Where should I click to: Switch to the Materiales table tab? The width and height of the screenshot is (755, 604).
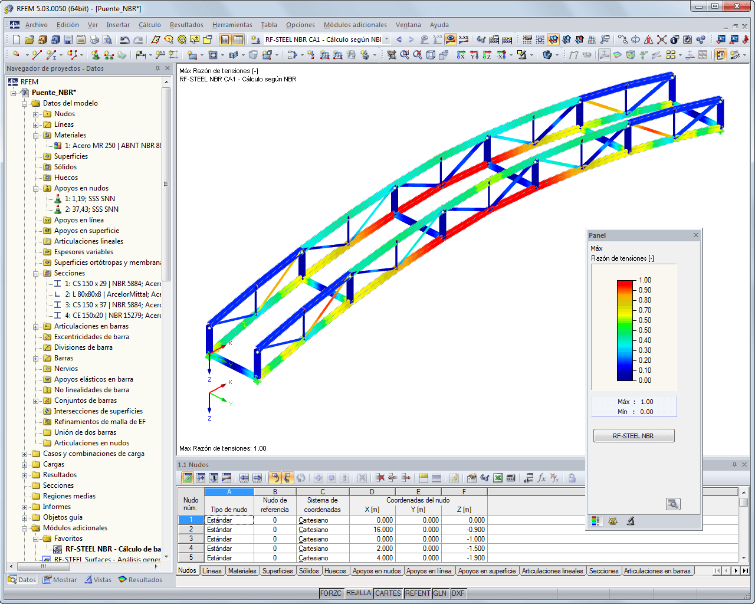click(242, 570)
